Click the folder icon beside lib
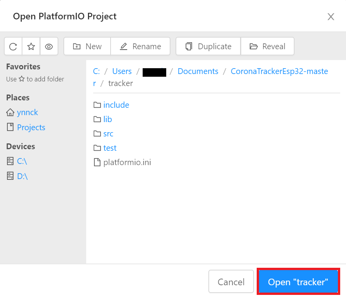Screen dimensions: 346x298 click(97, 119)
